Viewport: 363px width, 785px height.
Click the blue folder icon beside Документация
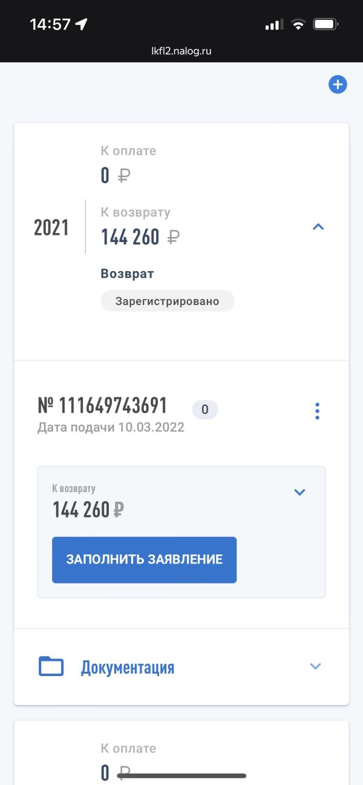pyautogui.click(x=51, y=666)
